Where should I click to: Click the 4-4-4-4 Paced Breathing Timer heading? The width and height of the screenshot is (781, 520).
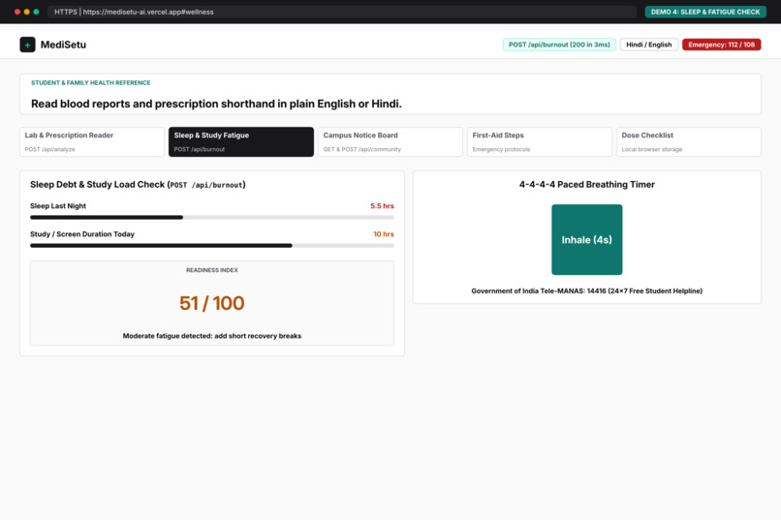point(587,185)
